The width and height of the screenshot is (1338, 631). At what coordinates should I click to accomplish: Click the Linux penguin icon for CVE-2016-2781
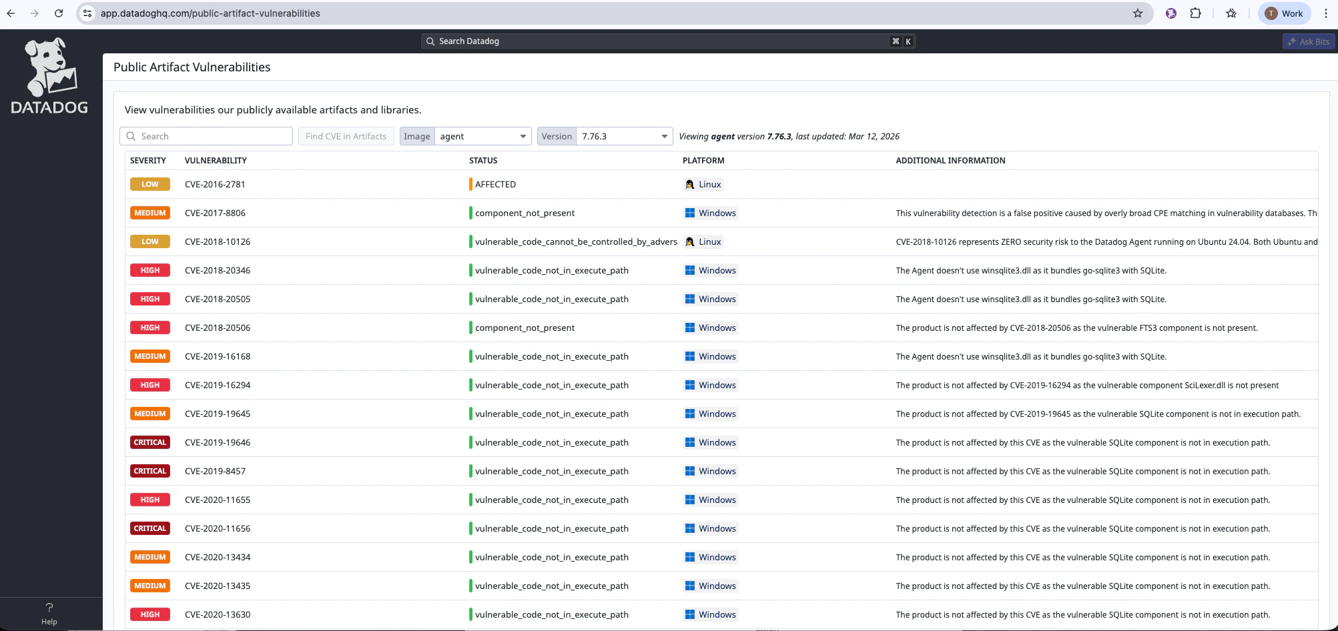click(x=690, y=185)
